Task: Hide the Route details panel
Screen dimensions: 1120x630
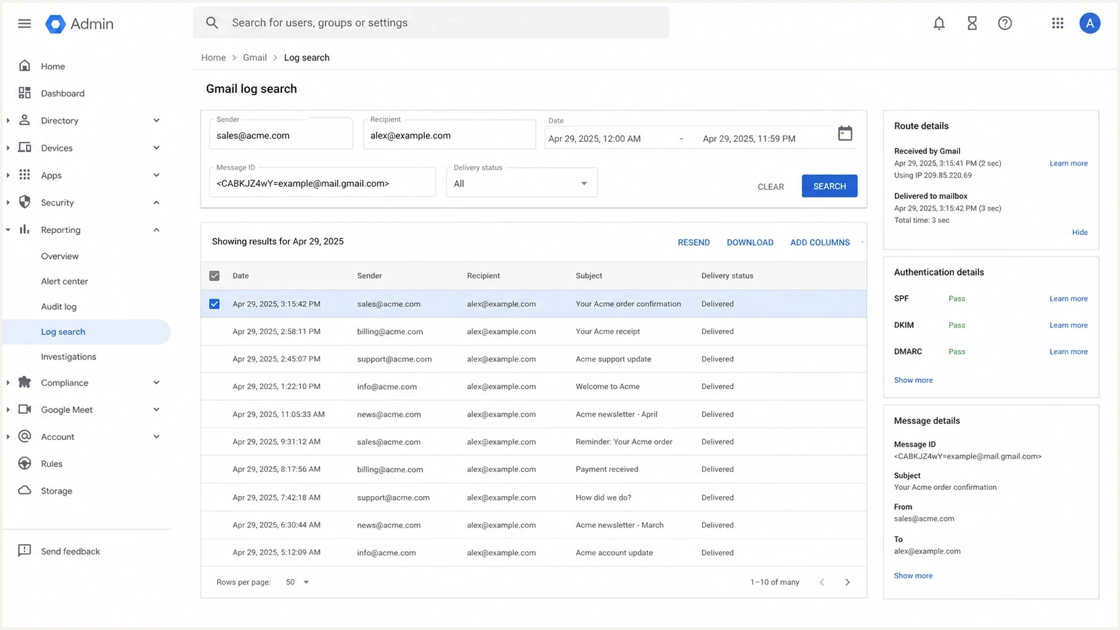Action: coord(1079,232)
